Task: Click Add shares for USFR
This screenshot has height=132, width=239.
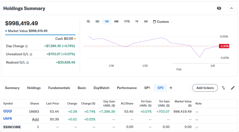Action: [36, 119]
